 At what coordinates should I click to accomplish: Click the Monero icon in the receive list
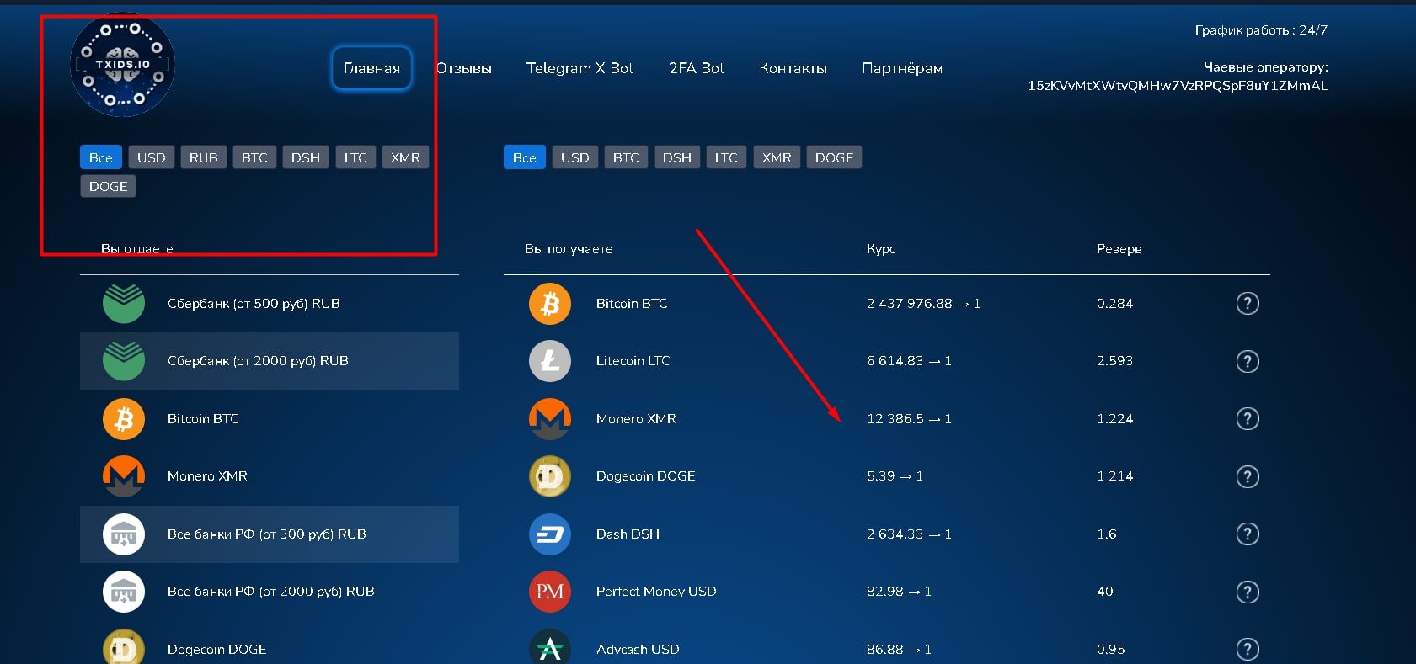(550, 419)
